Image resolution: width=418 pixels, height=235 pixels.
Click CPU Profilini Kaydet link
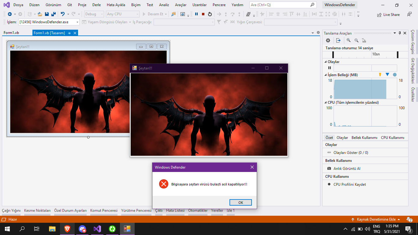click(x=350, y=185)
